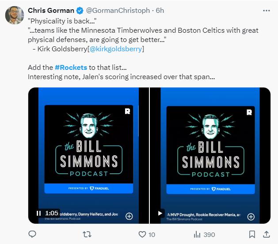The width and height of the screenshot is (278, 244).
Task: Click the blue verified badge
Action: [80, 11]
